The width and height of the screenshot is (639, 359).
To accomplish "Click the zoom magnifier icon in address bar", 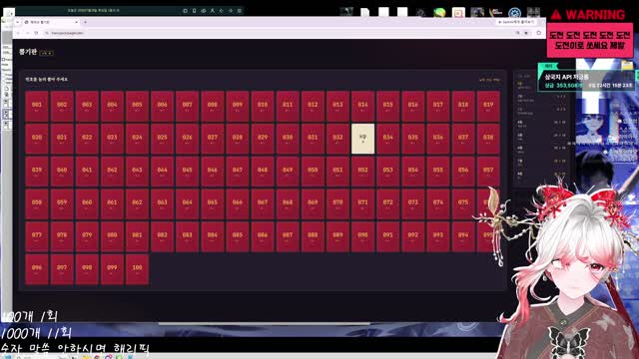I will (x=517, y=33).
